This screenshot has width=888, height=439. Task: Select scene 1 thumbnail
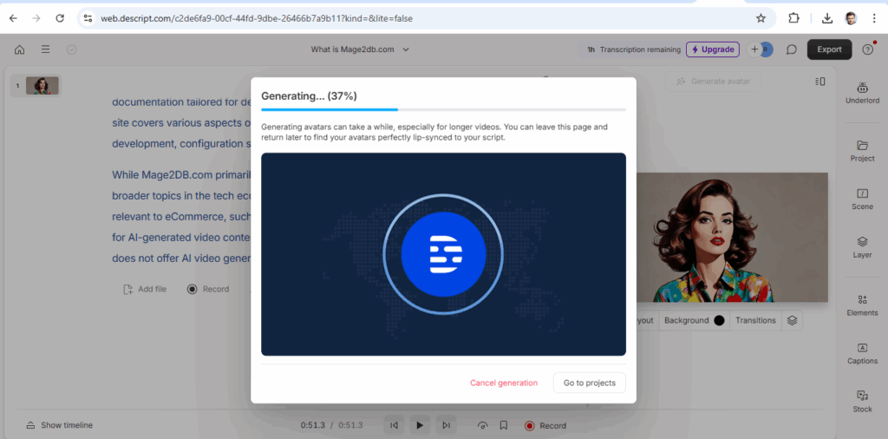pyautogui.click(x=42, y=86)
